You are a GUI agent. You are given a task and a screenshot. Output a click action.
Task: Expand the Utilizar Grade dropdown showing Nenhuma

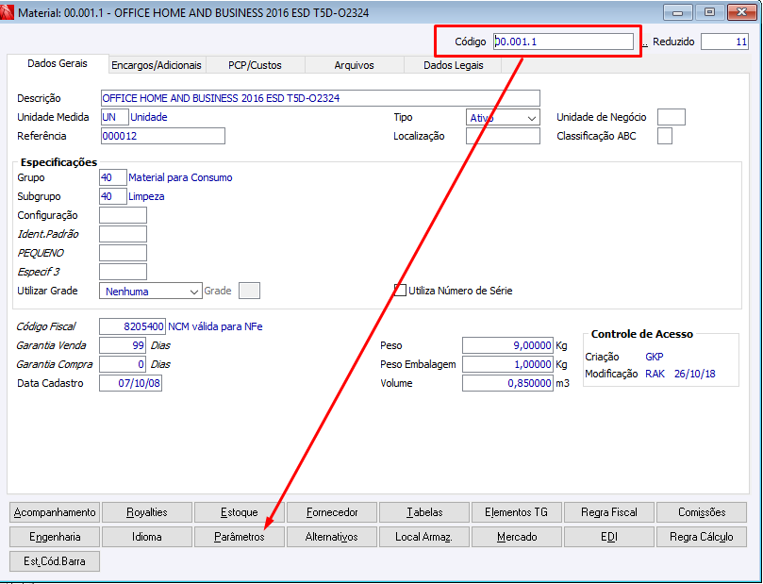(x=150, y=291)
